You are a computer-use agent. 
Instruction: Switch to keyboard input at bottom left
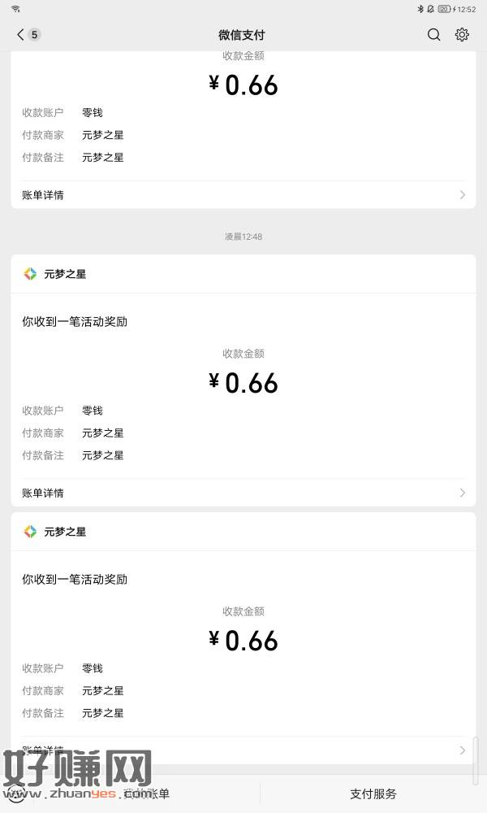click(16, 793)
